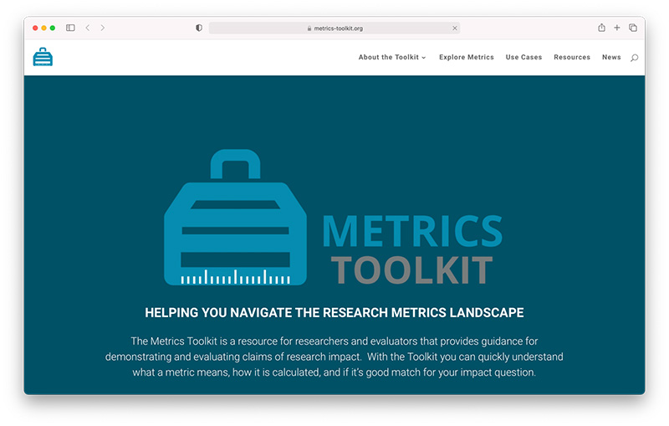The image size is (669, 426).
Task: Go back using the back arrow
Action: (88, 28)
